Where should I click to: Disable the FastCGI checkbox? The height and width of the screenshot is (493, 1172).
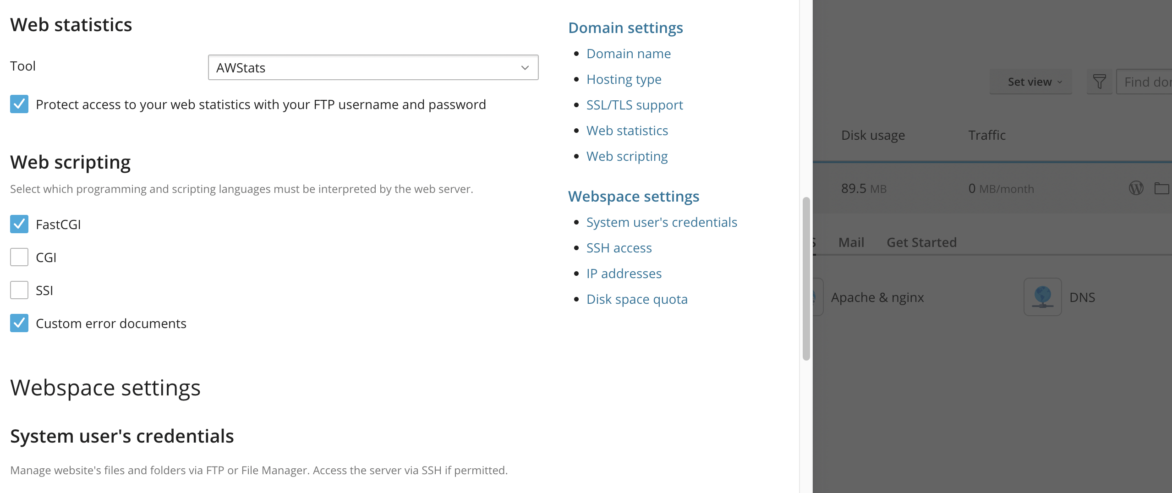(x=19, y=224)
